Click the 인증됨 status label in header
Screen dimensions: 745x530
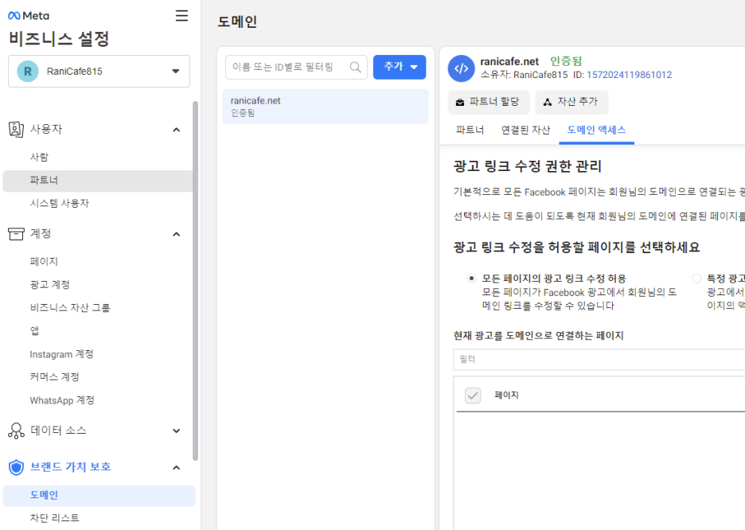click(565, 61)
